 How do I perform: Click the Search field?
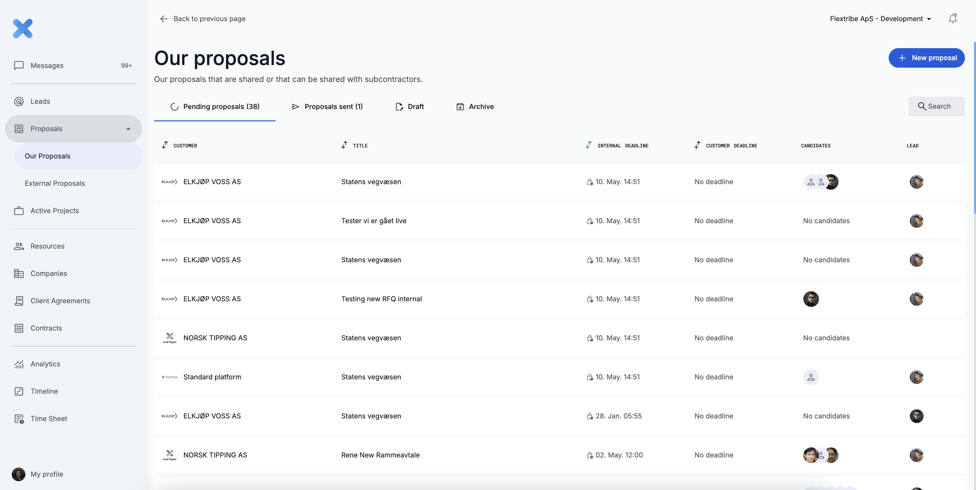936,106
